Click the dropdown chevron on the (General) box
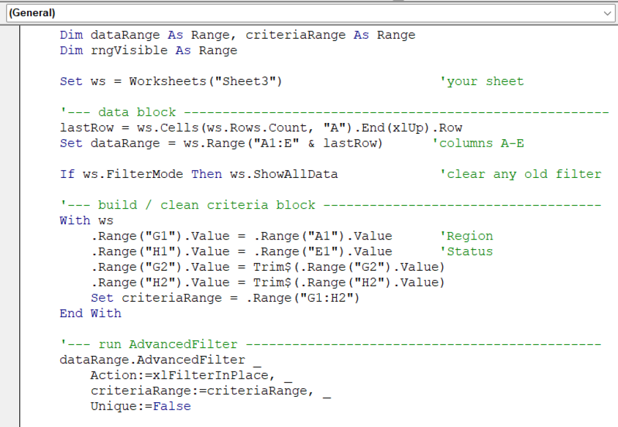The width and height of the screenshot is (618, 427). 609,13
